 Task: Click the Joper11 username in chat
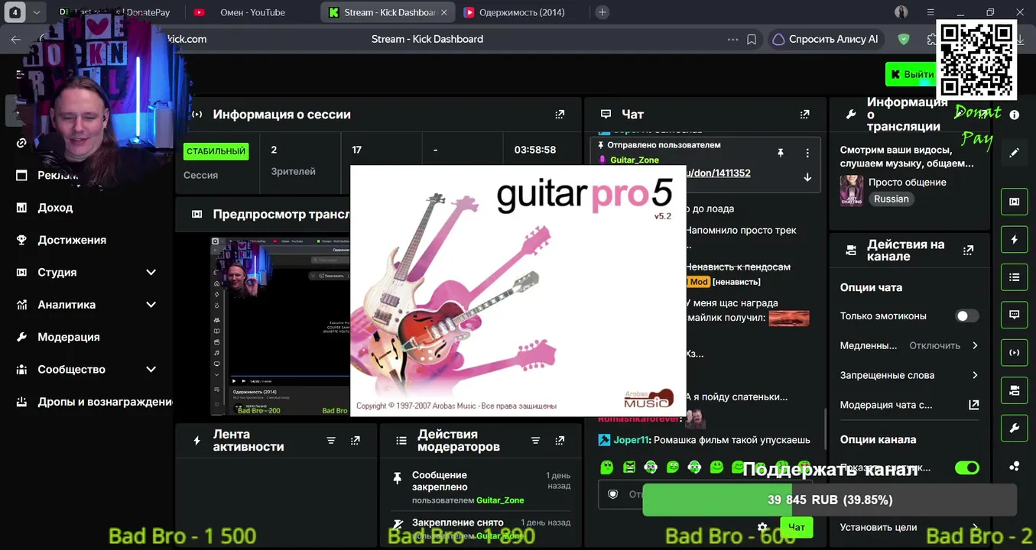632,440
